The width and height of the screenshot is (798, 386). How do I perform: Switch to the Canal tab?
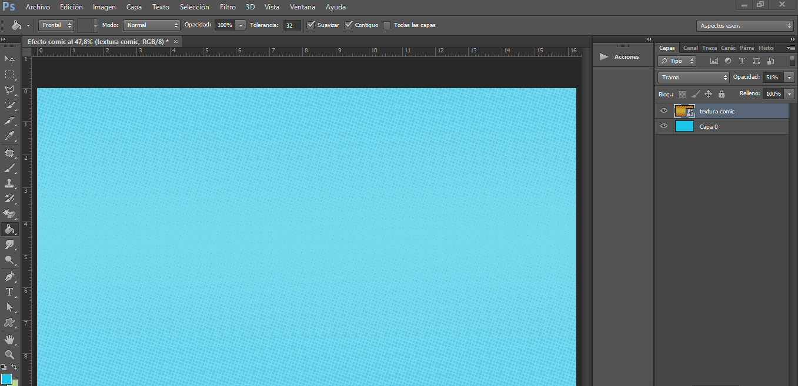(x=690, y=48)
